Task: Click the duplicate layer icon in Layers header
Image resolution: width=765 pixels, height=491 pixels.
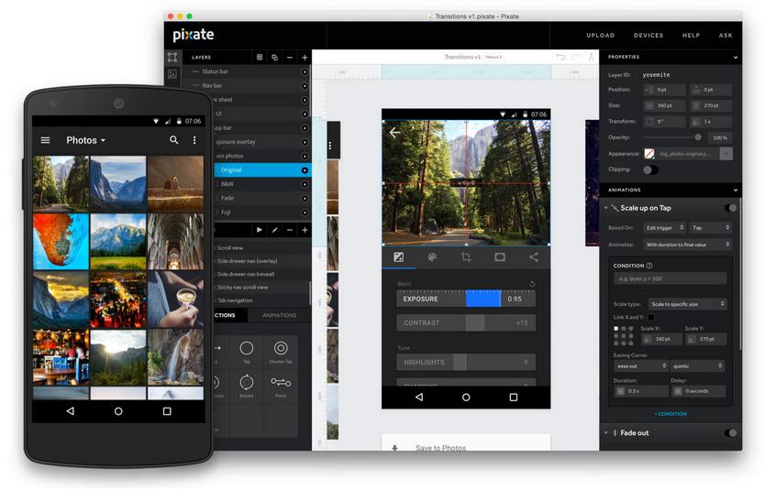Action: coord(274,58)
